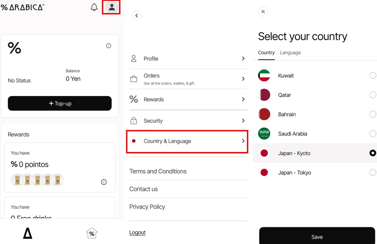This screenshot has height=244, width=377.
Task: Open the user account profile icon
Action: 112,7
